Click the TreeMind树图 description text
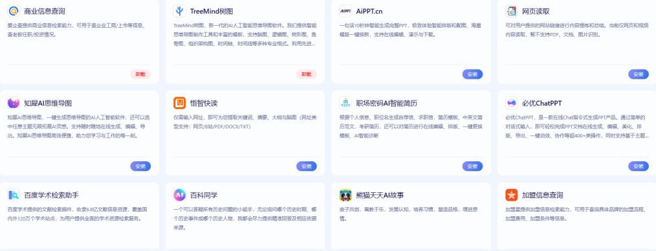Screen dimensions: 656x251 (x=245, y=34)
